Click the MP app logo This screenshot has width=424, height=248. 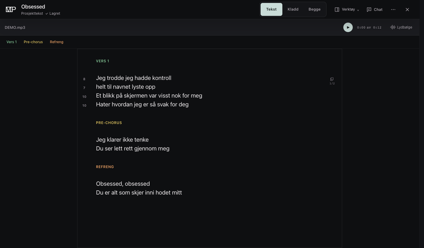click(11, 9)
